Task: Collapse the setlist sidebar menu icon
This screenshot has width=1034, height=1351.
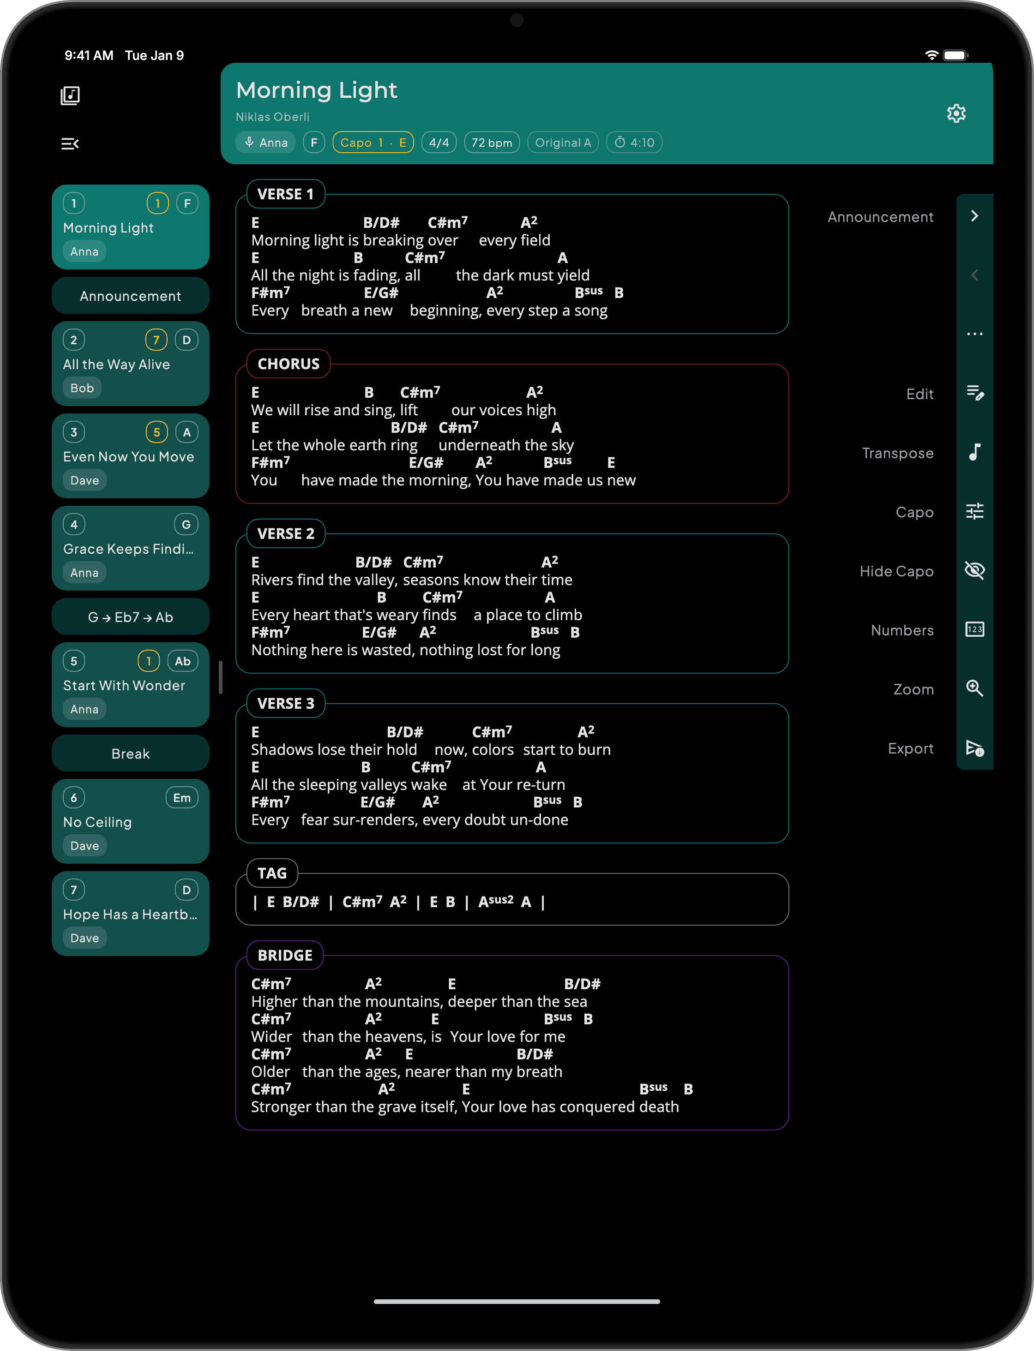Action: [x=70, y=144]
